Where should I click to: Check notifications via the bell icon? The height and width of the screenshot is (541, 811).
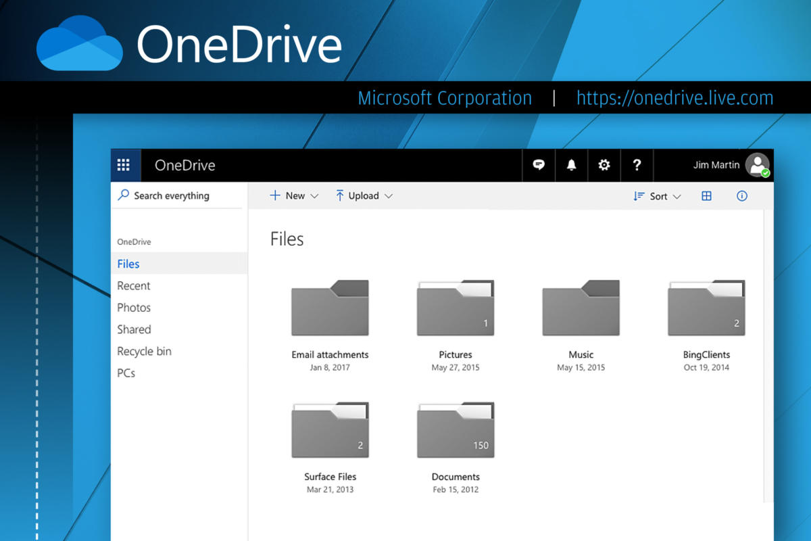(571, 165)
